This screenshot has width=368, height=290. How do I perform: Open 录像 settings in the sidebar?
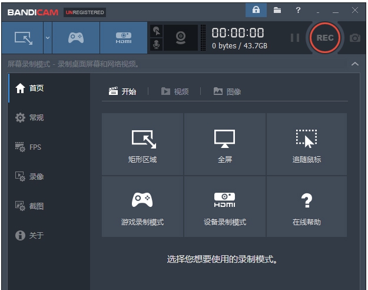pyautogui.click(x=49, y=176)
